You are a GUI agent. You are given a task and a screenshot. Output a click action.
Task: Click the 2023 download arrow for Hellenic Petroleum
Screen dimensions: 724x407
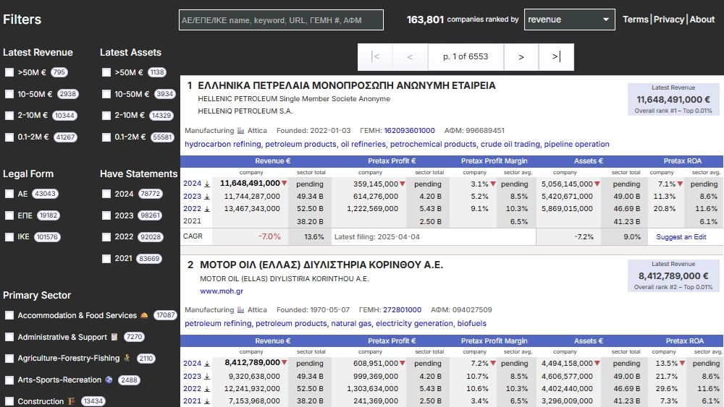coord(207,197)
